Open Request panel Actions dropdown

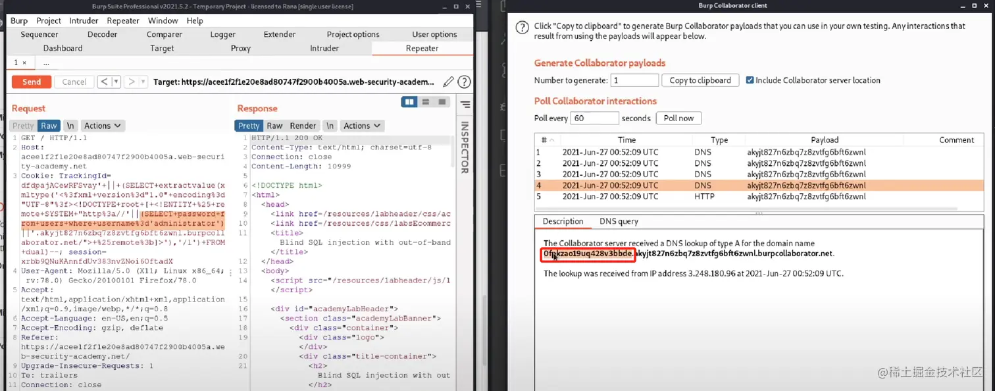[102, 126]
